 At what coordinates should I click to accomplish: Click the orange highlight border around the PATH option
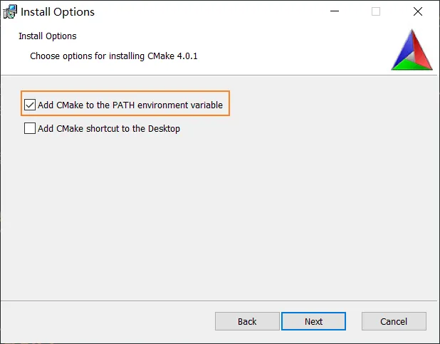231,105
